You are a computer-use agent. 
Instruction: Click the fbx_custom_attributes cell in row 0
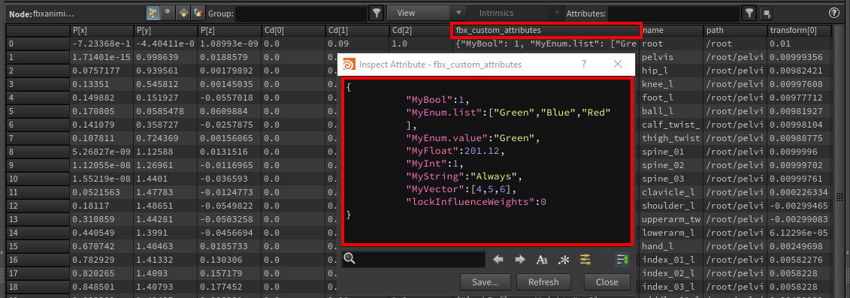[546, 44]
